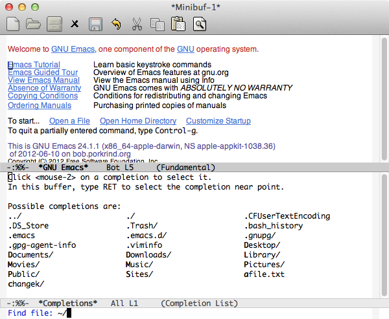This screenshot has width=389, height=319.
Task: Select the ./ completion
Action: (x=130, y=216)
